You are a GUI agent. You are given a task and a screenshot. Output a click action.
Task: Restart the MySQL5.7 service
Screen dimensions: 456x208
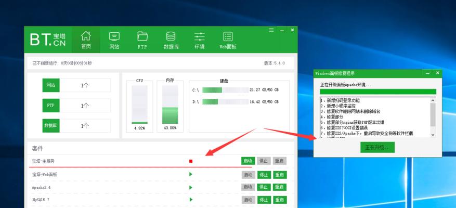(x=279, y=200)
